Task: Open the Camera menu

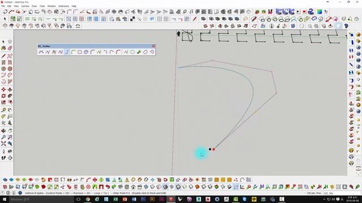Action: pos(25,6)
